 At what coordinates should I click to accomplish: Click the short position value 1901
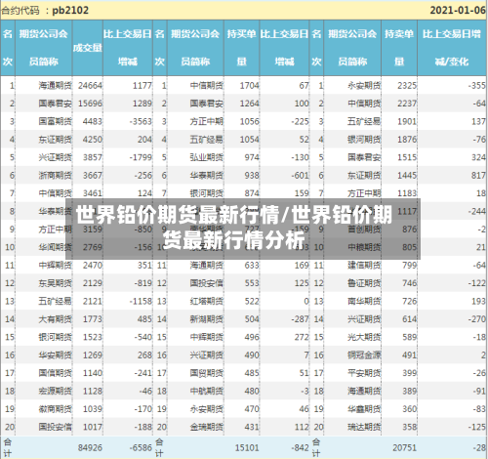click(407, 121)
